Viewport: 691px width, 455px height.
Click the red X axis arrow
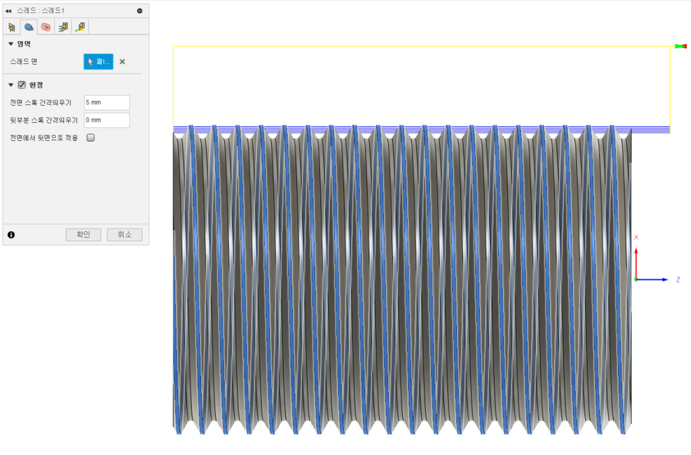click(x=636, y=263)
